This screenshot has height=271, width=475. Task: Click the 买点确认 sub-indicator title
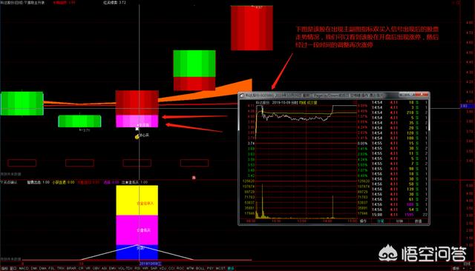click(x=9, y=182)
